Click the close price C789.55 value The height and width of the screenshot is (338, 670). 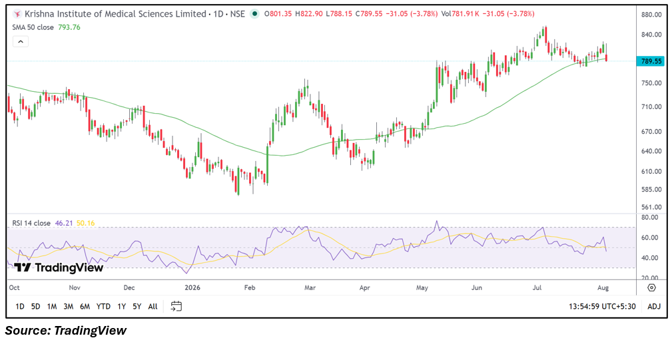(369, 14)
